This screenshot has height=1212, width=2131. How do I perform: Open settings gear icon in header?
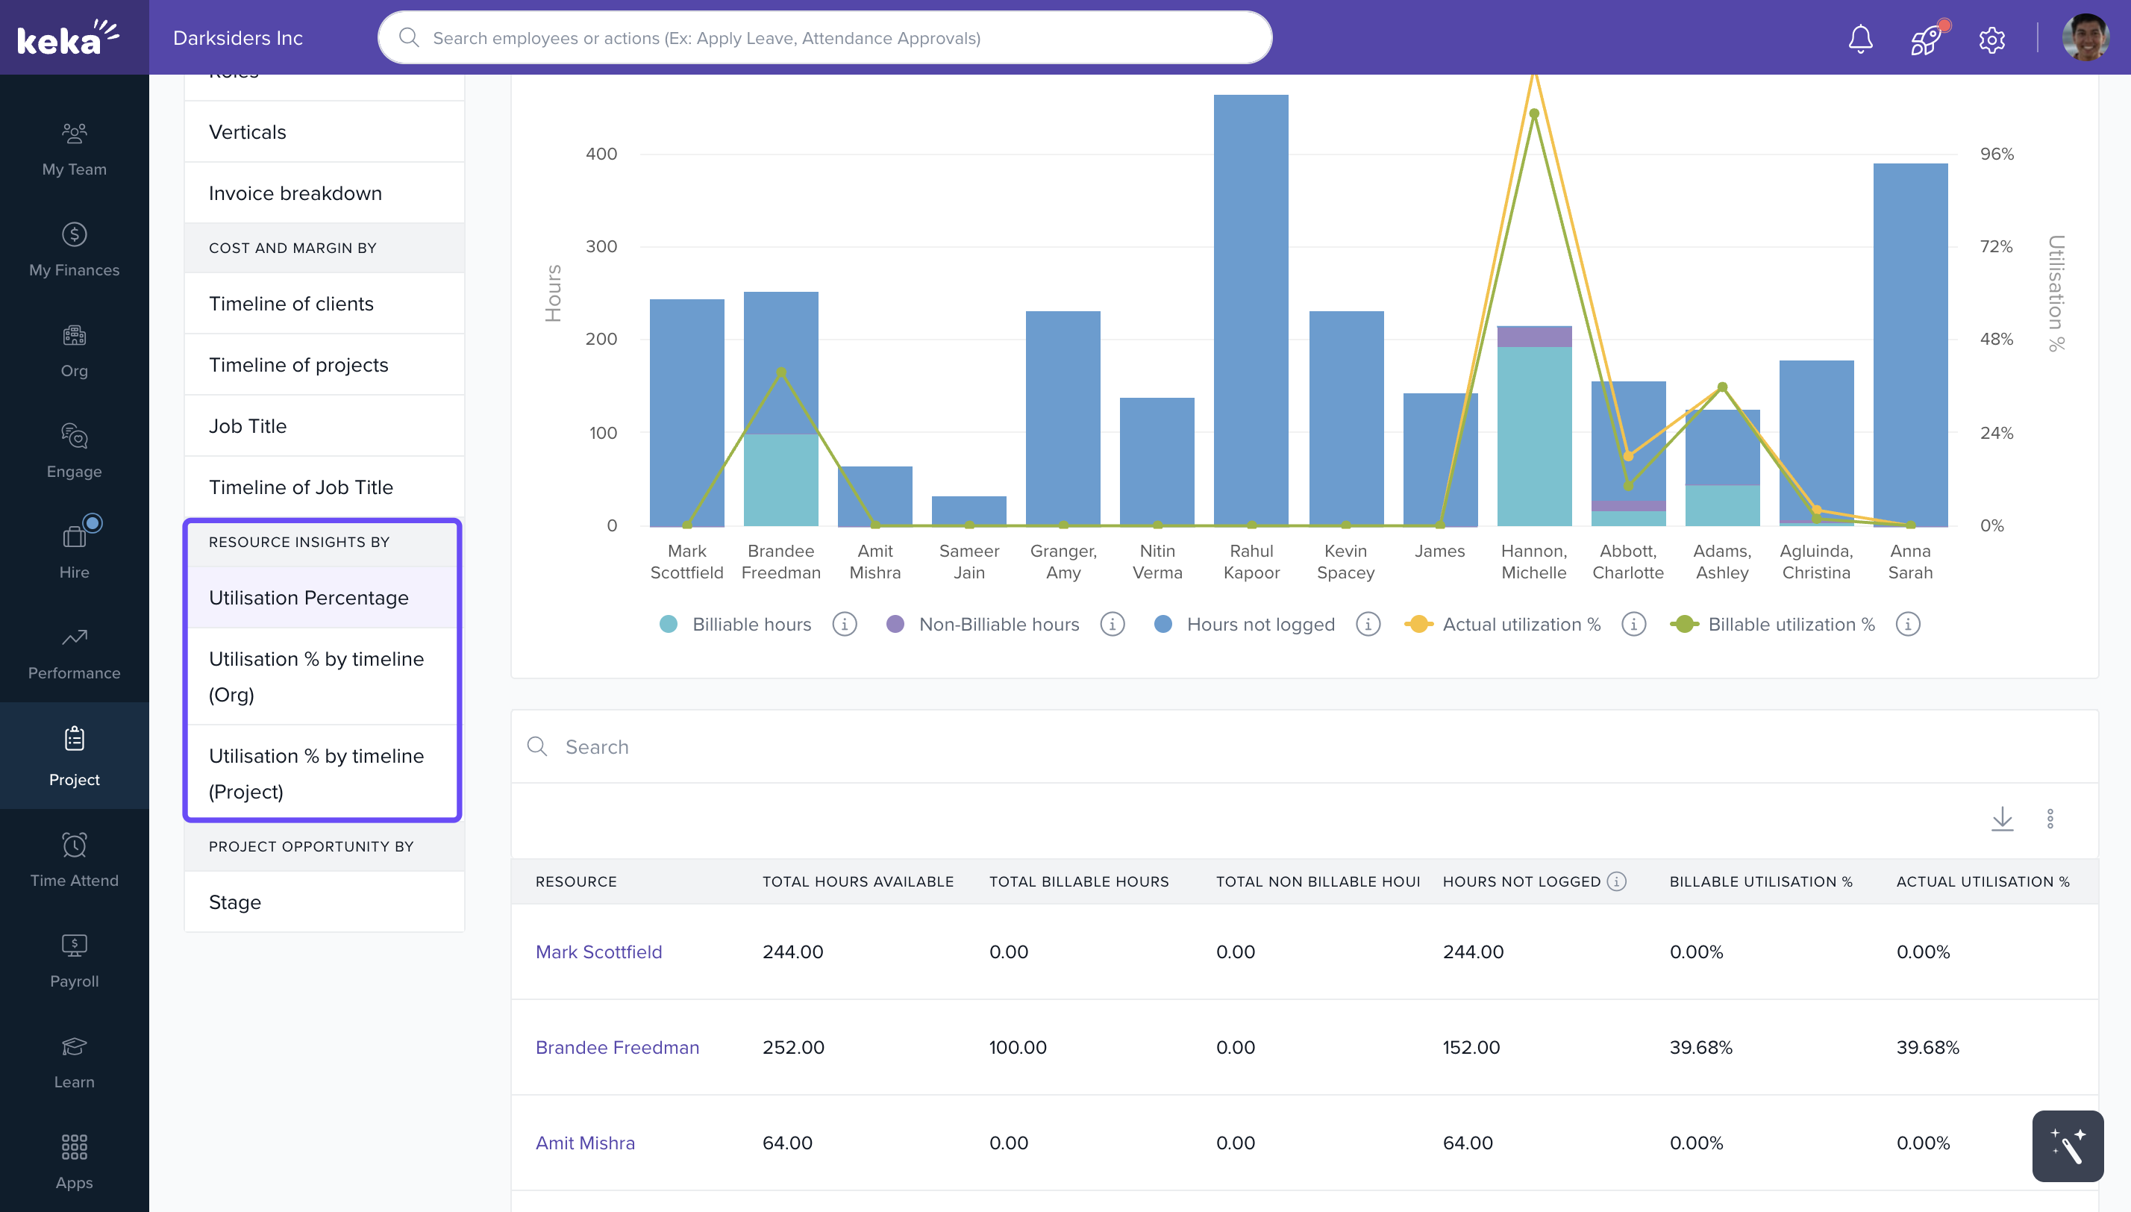(x=1991, y=39)
